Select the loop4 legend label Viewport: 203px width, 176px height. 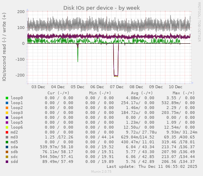[x=17, y=118]
